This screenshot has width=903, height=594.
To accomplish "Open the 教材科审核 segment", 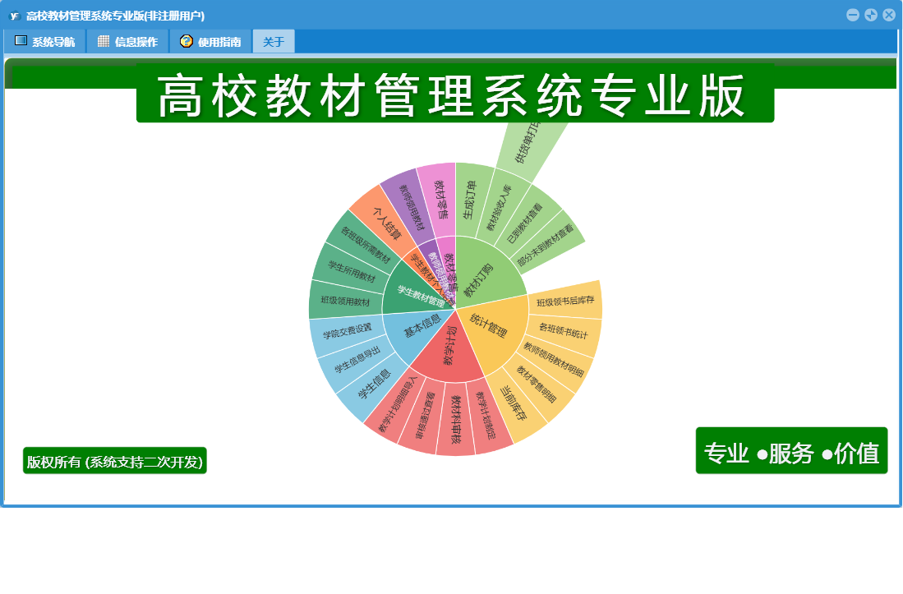I will (x=455, y=420).
